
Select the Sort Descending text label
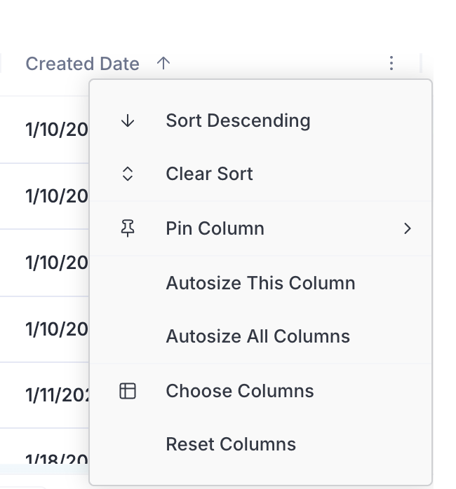[x=238, y=120]
